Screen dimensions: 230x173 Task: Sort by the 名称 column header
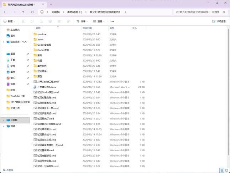pos(38,28)
